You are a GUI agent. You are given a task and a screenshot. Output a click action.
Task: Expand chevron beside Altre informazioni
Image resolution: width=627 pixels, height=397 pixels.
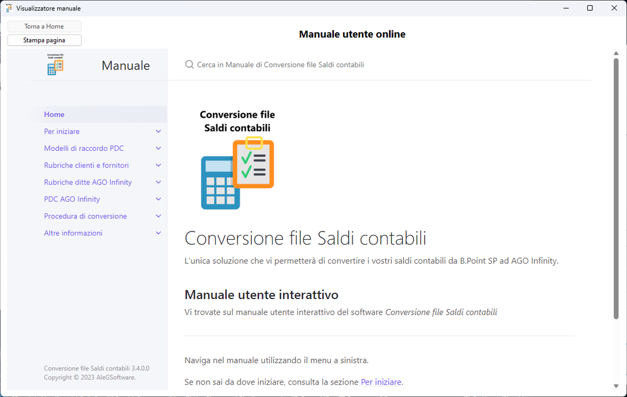point(158,233)
